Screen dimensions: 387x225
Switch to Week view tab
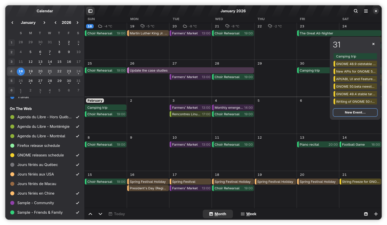(x=248, y=214)
